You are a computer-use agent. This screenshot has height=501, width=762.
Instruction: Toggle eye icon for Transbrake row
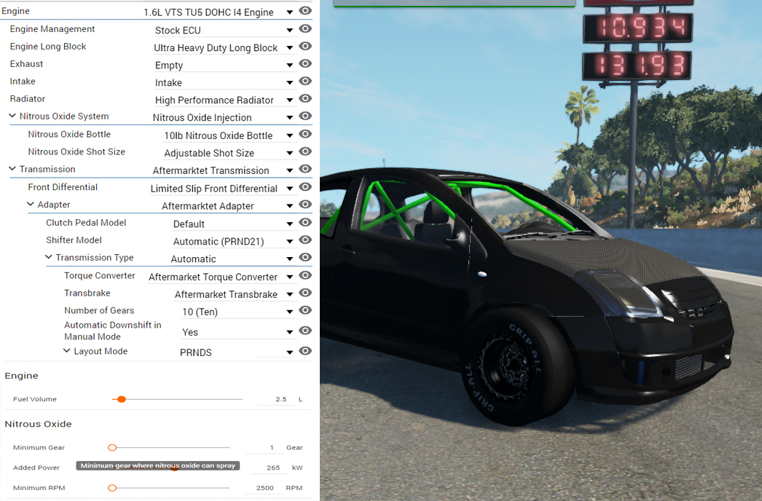pyautogui.click(x=305, y=293)
